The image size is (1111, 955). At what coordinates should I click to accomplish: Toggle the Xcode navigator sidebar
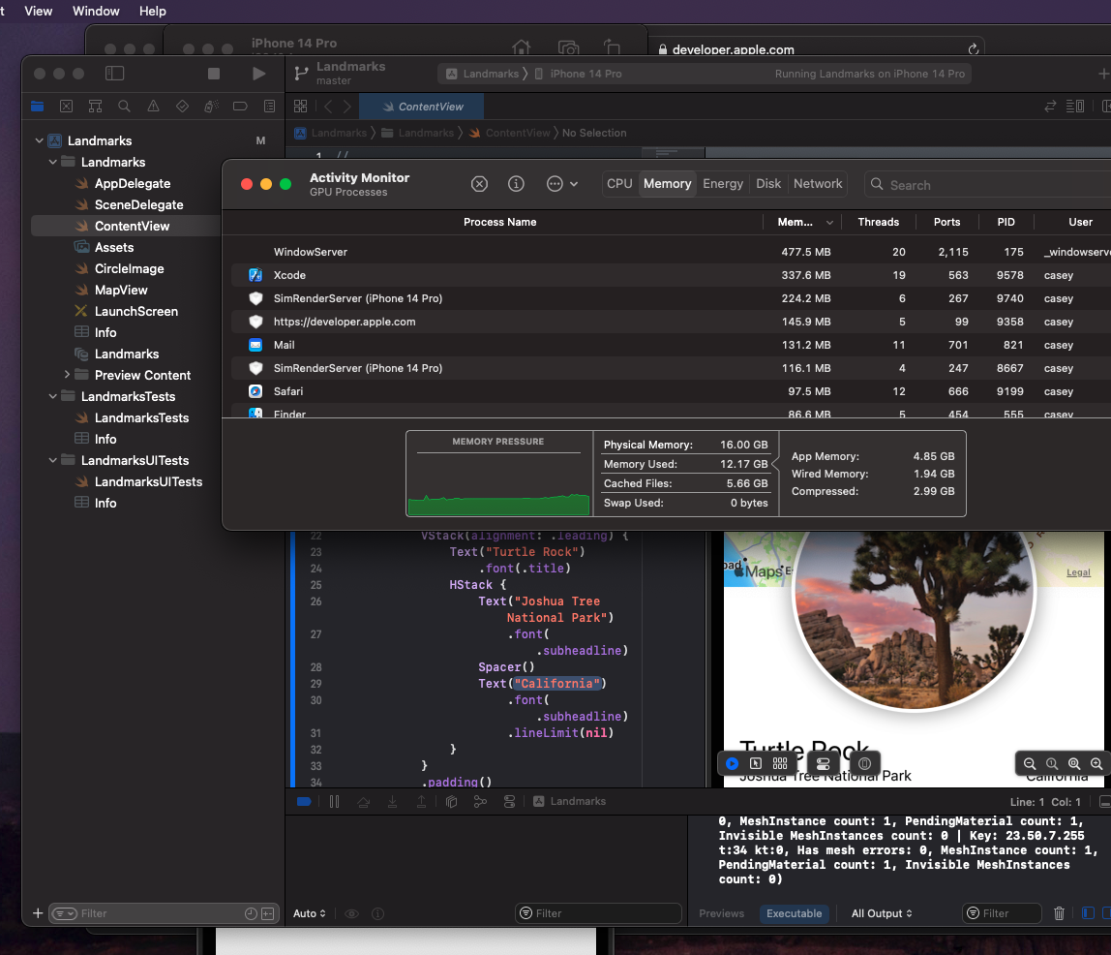(x=114, y=74)
